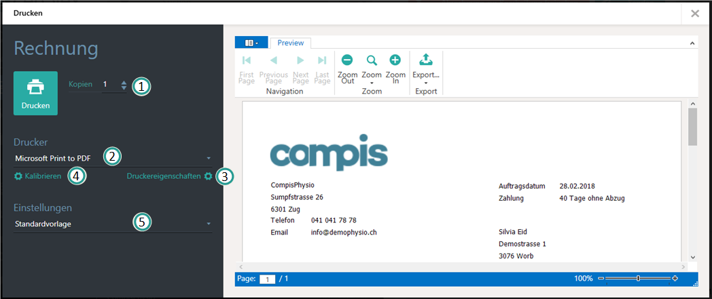712x299 pixels.
Task: Click the 'Sumpfstrasse 26' address line
Action: [x=297, y=197]
